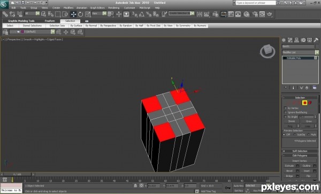321x194 pixels.
Task: Click the Unlink Selection tool
Action: [12, 14]
